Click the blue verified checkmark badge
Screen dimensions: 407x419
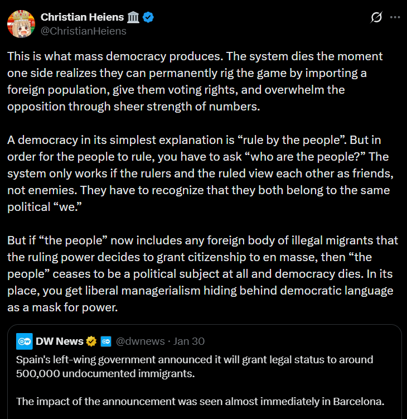point(148,18)
